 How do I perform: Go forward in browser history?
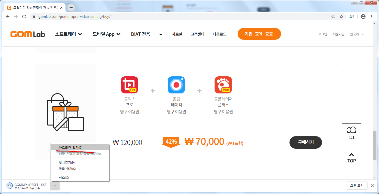pos(16,17)
